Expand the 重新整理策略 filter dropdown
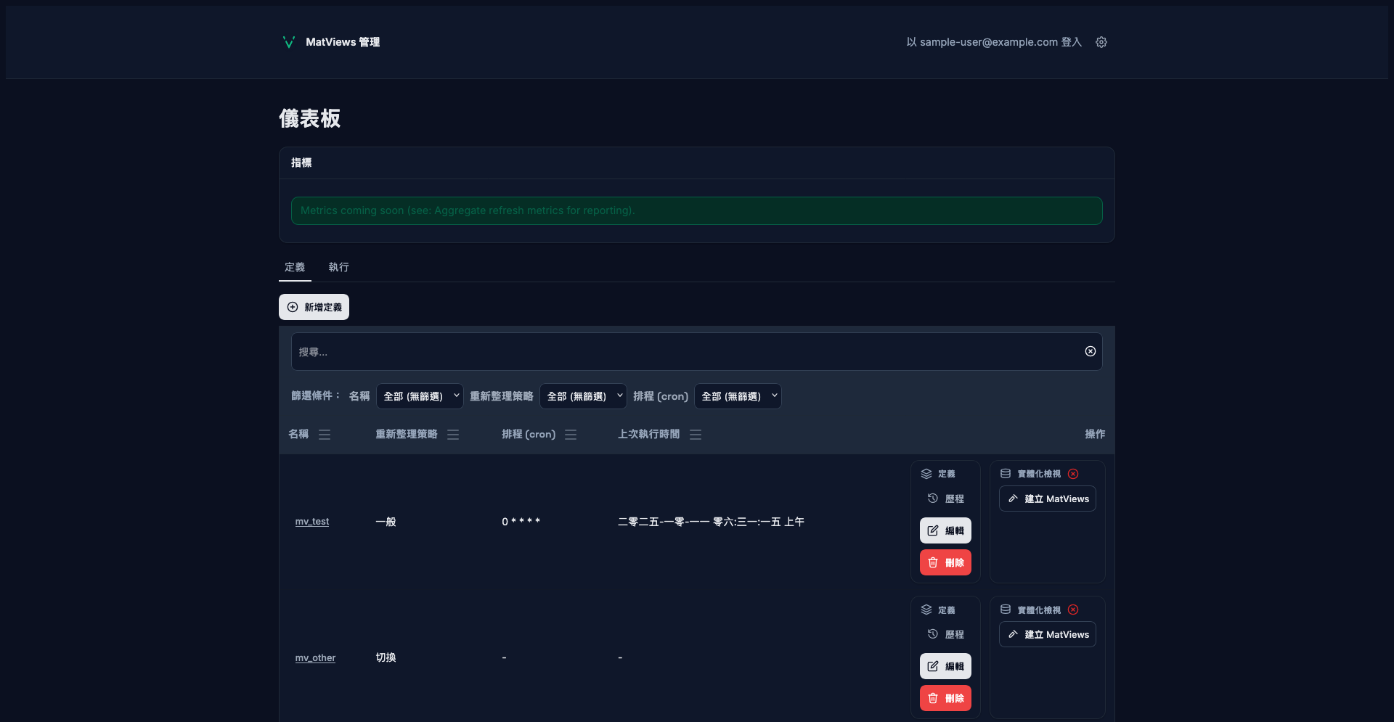The width and height of the screenshot is (1394, 722). [x=583, y=396]
